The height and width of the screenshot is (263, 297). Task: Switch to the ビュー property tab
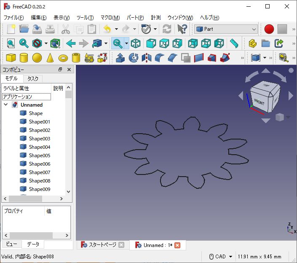pyautogui.click(x=11, y=244)
